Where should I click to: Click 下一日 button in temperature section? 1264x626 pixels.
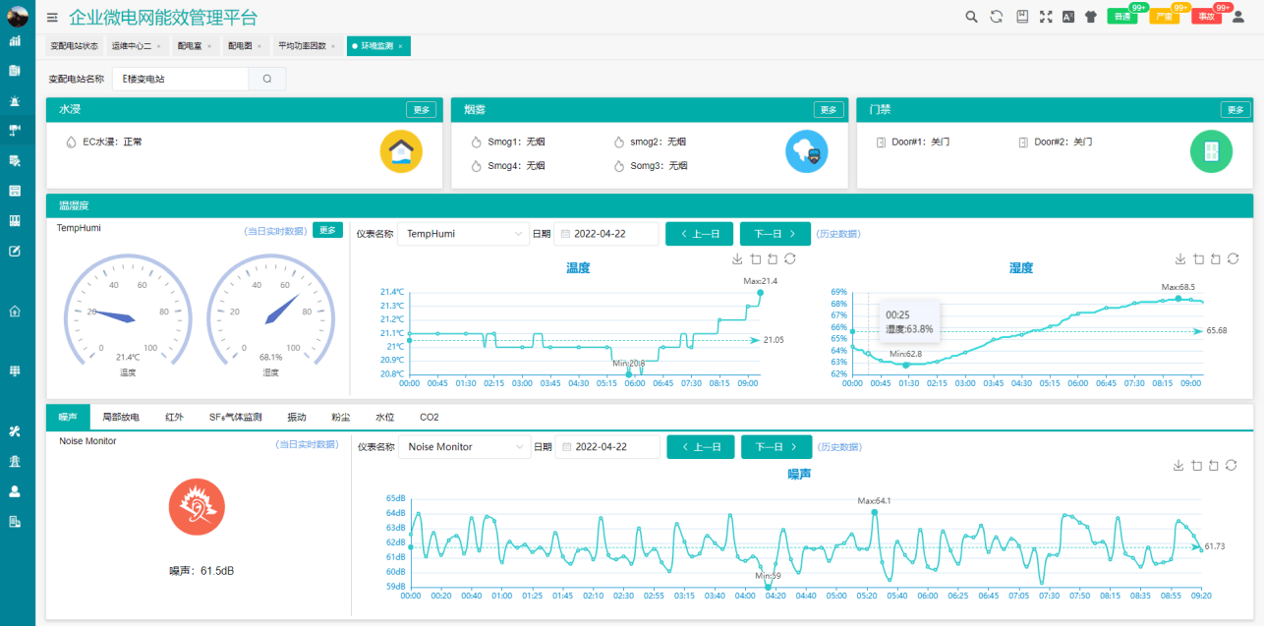776,234
